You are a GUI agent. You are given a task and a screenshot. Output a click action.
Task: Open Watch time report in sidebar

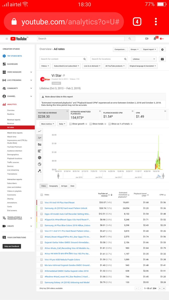coord(12,137)
